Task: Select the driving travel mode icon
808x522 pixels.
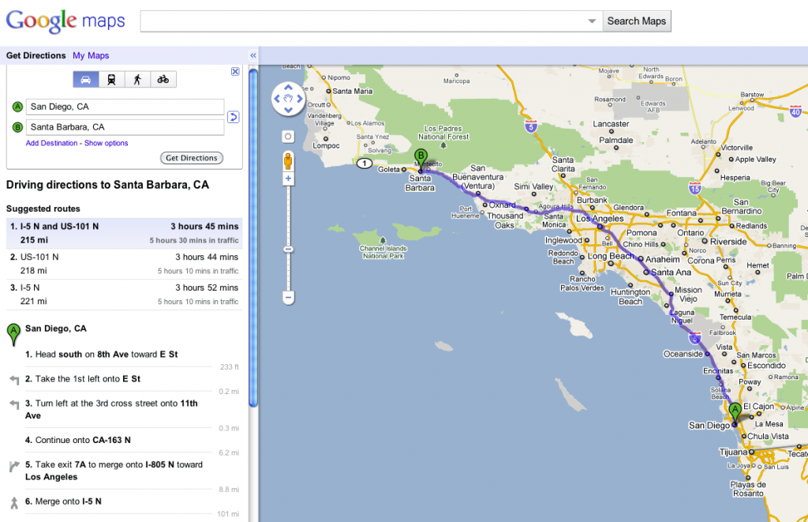Action: pyautogui.click(x=86, y=79)
